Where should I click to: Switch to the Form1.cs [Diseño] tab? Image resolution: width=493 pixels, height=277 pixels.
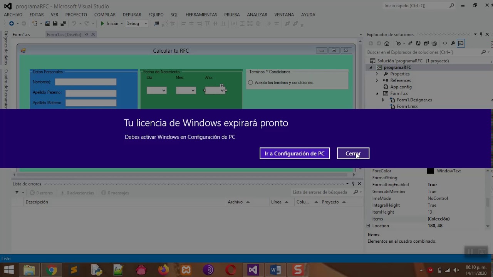64,34
